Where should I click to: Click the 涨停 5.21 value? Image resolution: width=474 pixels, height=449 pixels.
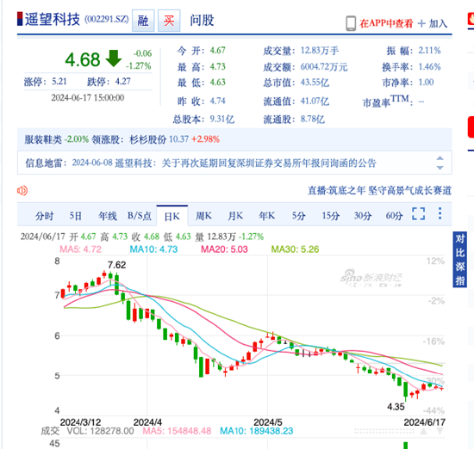(x=59, y=82)
